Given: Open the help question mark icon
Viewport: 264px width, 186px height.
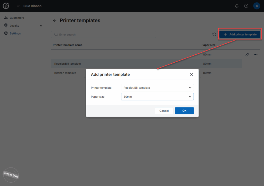Looking at the screenshot, I should 246,6.
